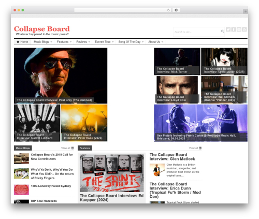
Task: Open Ed Kuepper (2024) interview headline
Action: 112,198
